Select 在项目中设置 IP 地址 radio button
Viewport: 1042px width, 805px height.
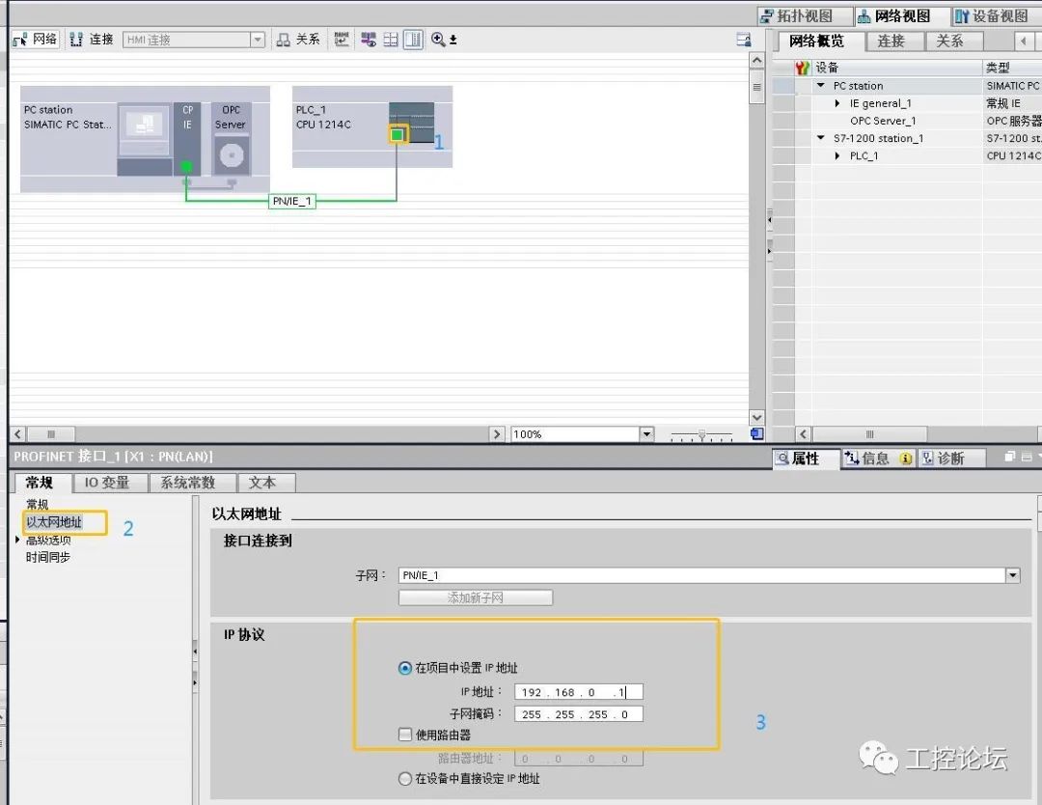click(404, 667)
